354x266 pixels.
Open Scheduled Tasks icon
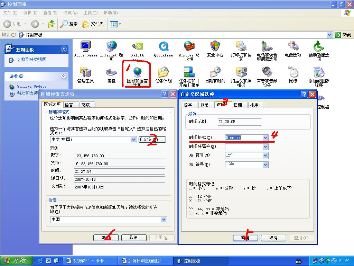tap(163, 72)
